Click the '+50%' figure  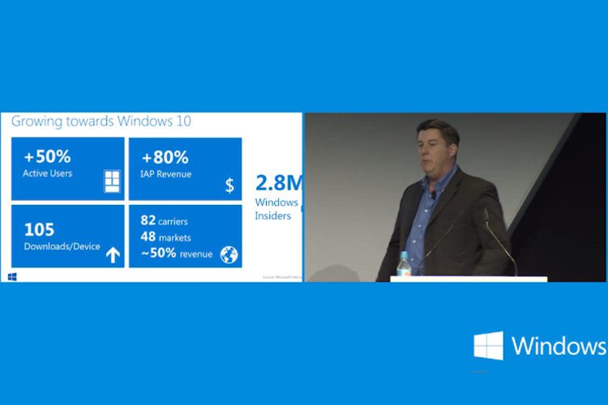click(47, 156)
